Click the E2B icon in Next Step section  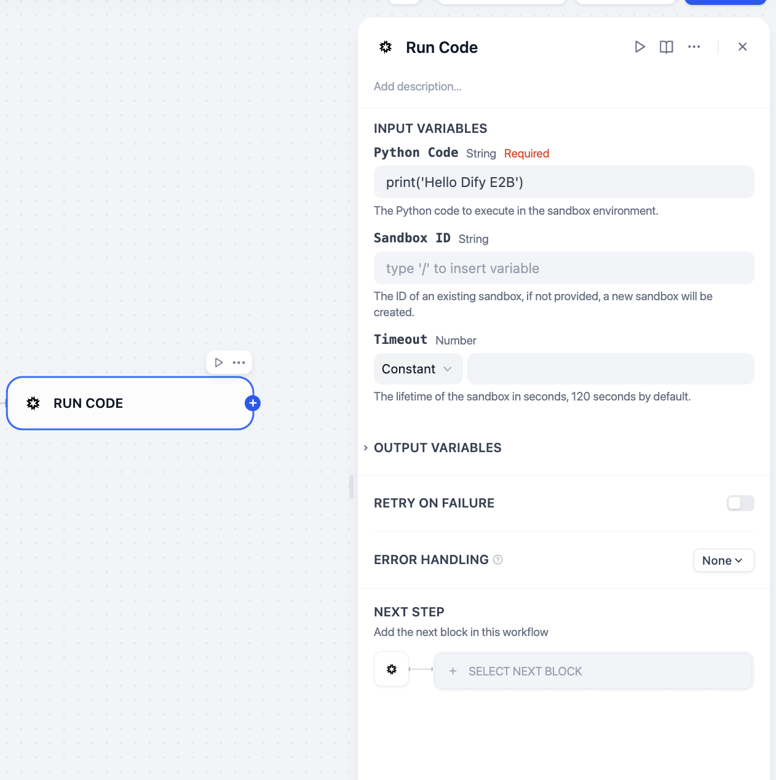[x=391, y=669]
